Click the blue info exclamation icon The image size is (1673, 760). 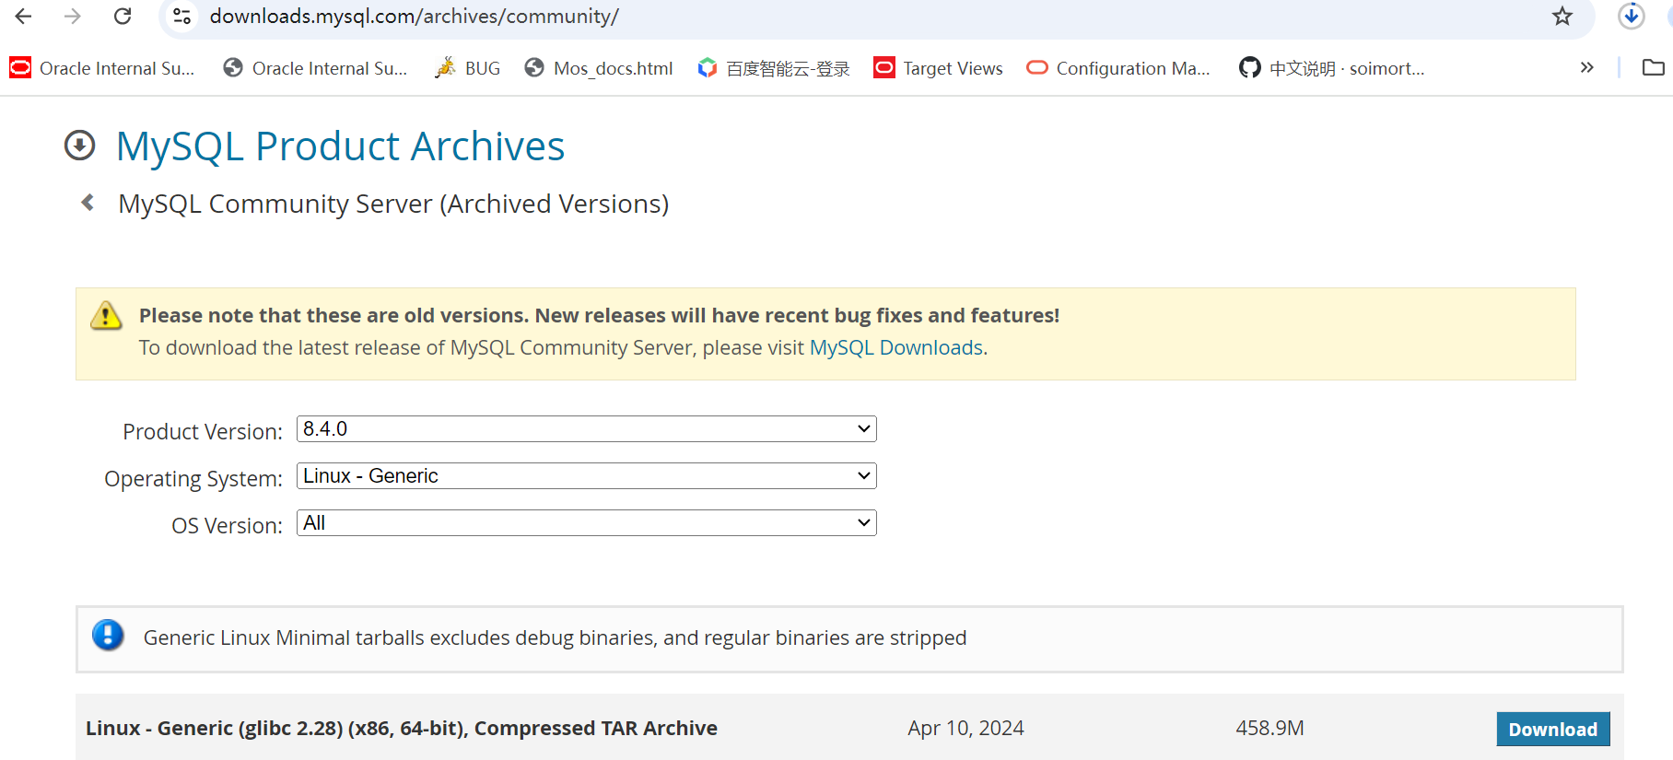(108, 636)
